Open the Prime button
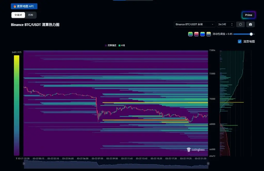Viewport: 264px width, 171px height. (249, 15)
